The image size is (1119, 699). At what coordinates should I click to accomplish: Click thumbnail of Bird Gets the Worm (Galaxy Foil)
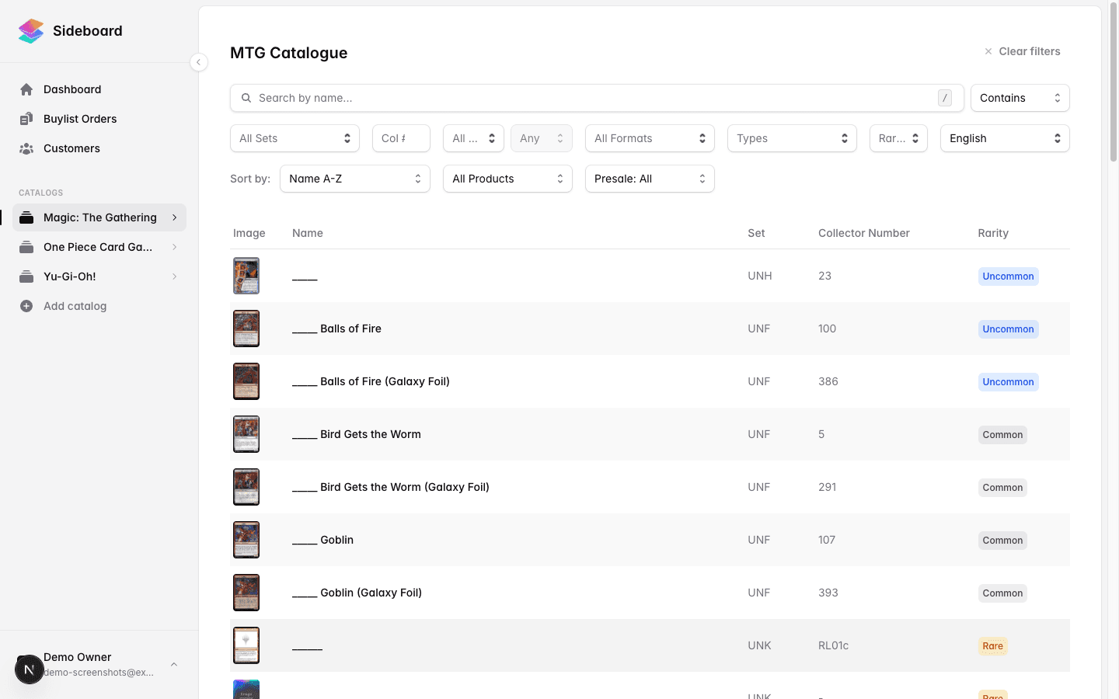coord(246,487)
